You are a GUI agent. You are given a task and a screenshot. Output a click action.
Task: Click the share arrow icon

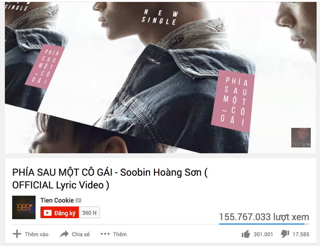(64, 234)
